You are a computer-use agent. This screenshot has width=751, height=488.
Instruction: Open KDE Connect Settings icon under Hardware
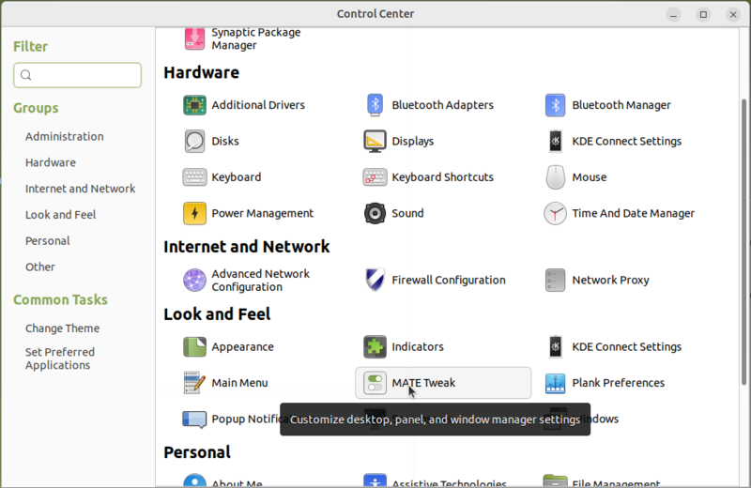pos(555,142)
